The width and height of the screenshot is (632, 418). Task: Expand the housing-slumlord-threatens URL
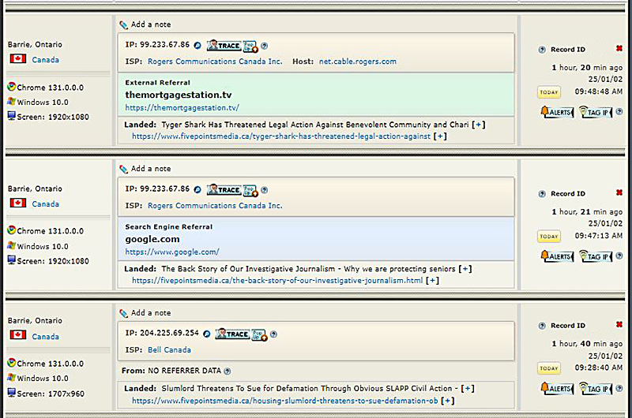coord(448,401)
